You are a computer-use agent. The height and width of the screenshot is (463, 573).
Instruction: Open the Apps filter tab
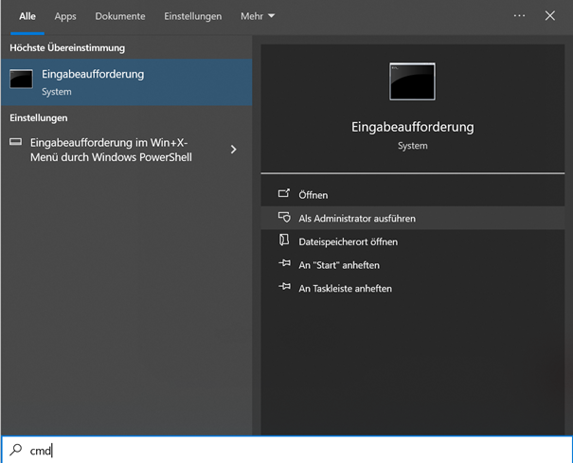coord(65,16)
